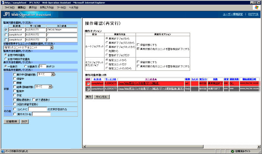This screenshot has height=154, width=262.
Task: Open the 実行中 詳細状態 すべて dropdown
Action: pos(46,74)
